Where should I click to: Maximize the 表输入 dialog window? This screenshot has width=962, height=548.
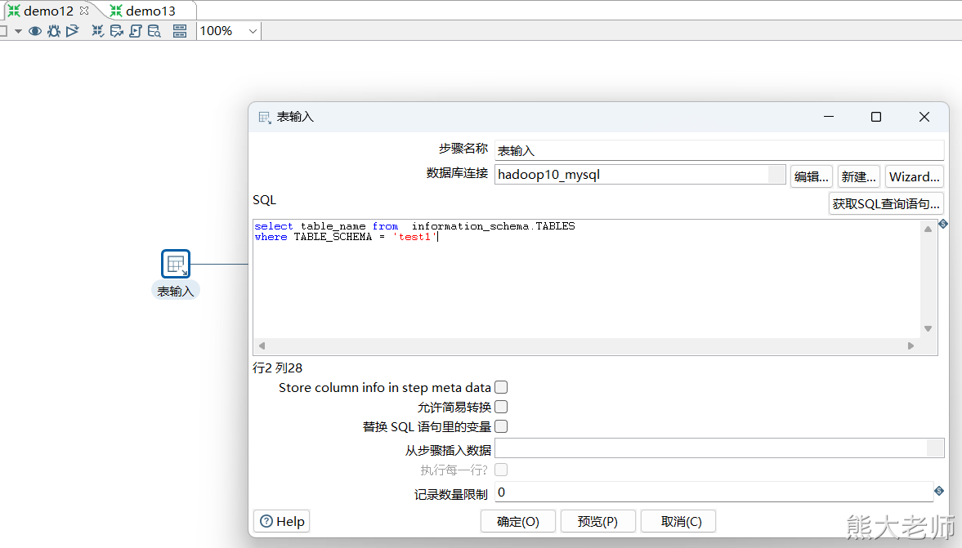[x=876, y=117]
